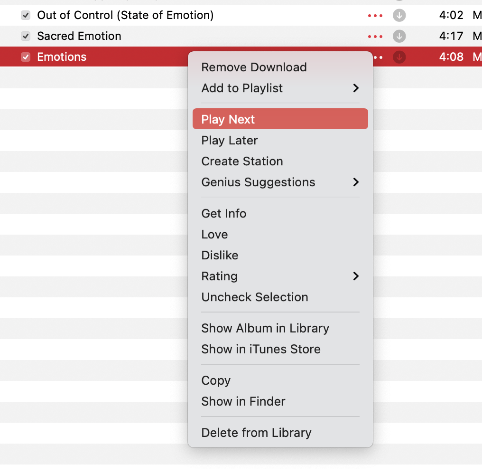Choose Uncheck Selection menu item
This screenshot has width=482, height=474.
pos(280,297)
